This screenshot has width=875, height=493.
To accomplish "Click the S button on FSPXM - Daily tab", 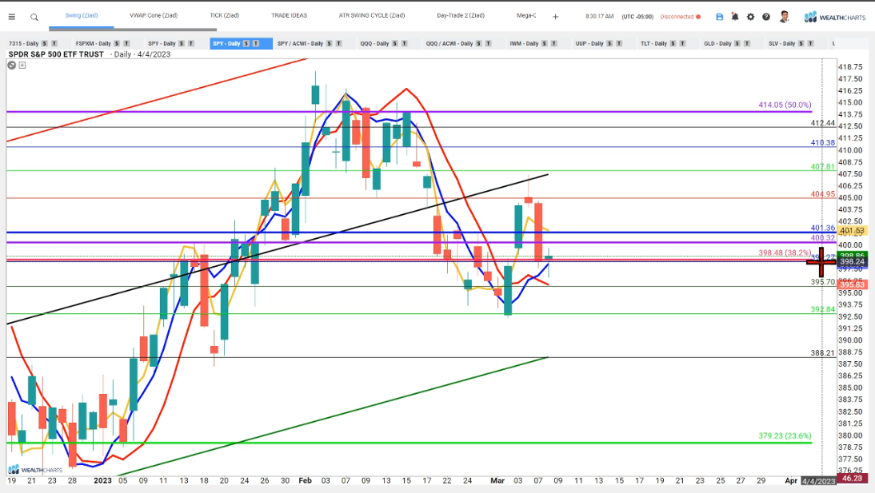I will coord(117,43).
